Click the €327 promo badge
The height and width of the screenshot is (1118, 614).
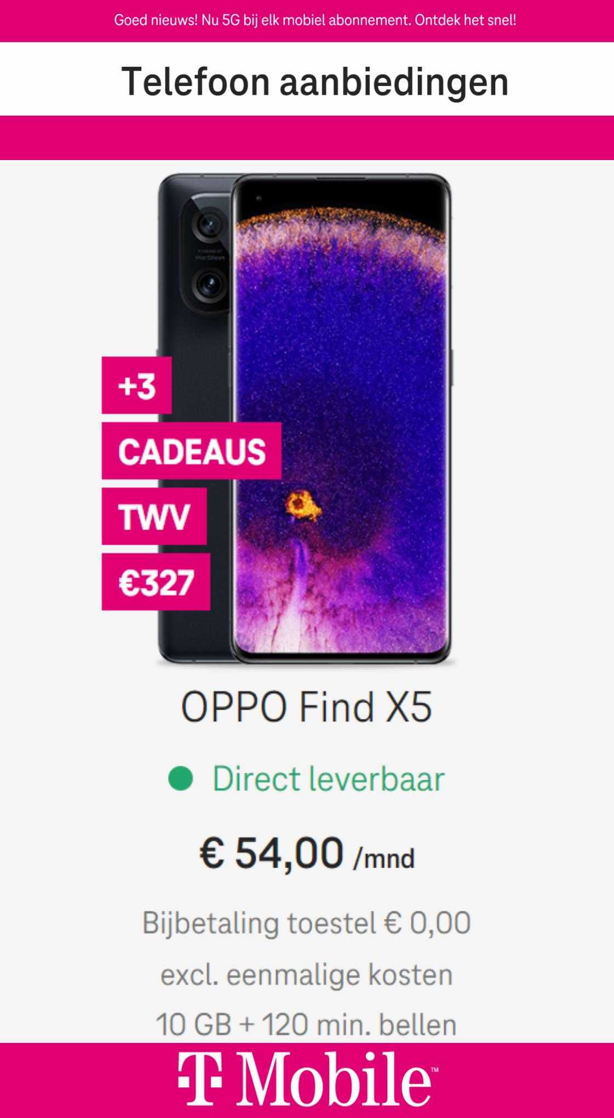pos(156,581)
